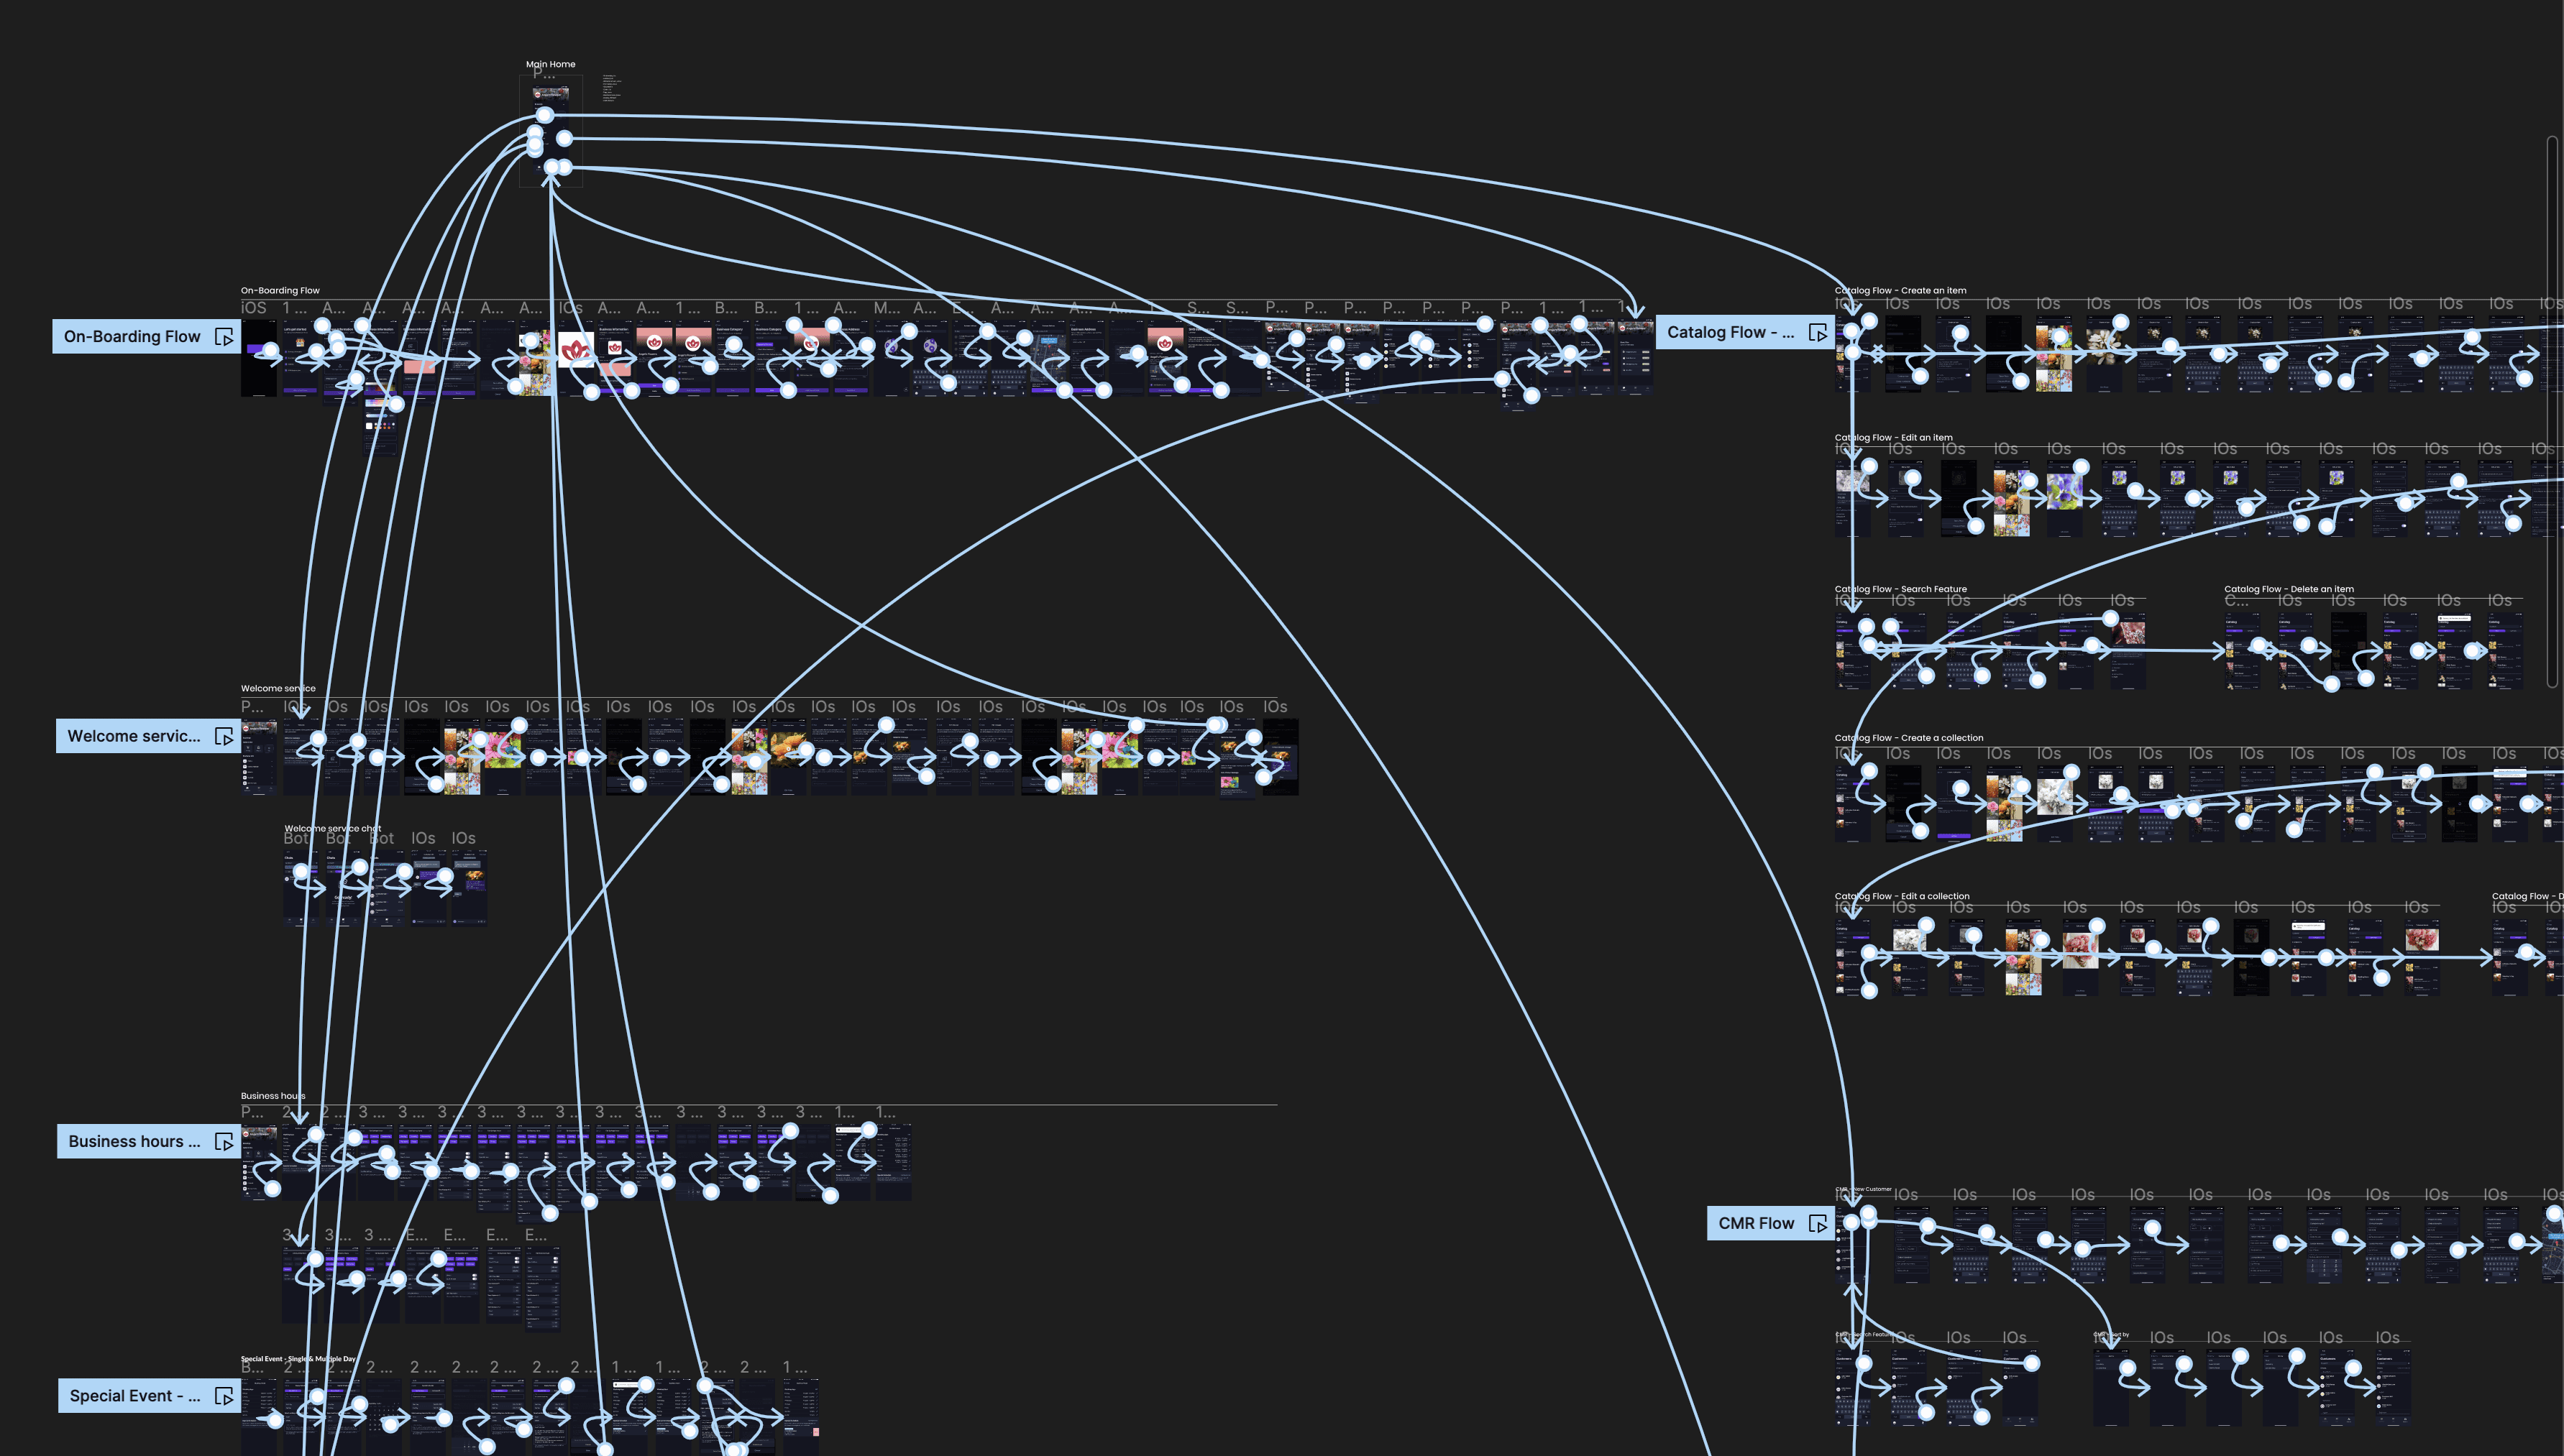Run the Business hours flow play icon
The width and height of the screenshot is (2564, 1456).
tap(224, 1142)
